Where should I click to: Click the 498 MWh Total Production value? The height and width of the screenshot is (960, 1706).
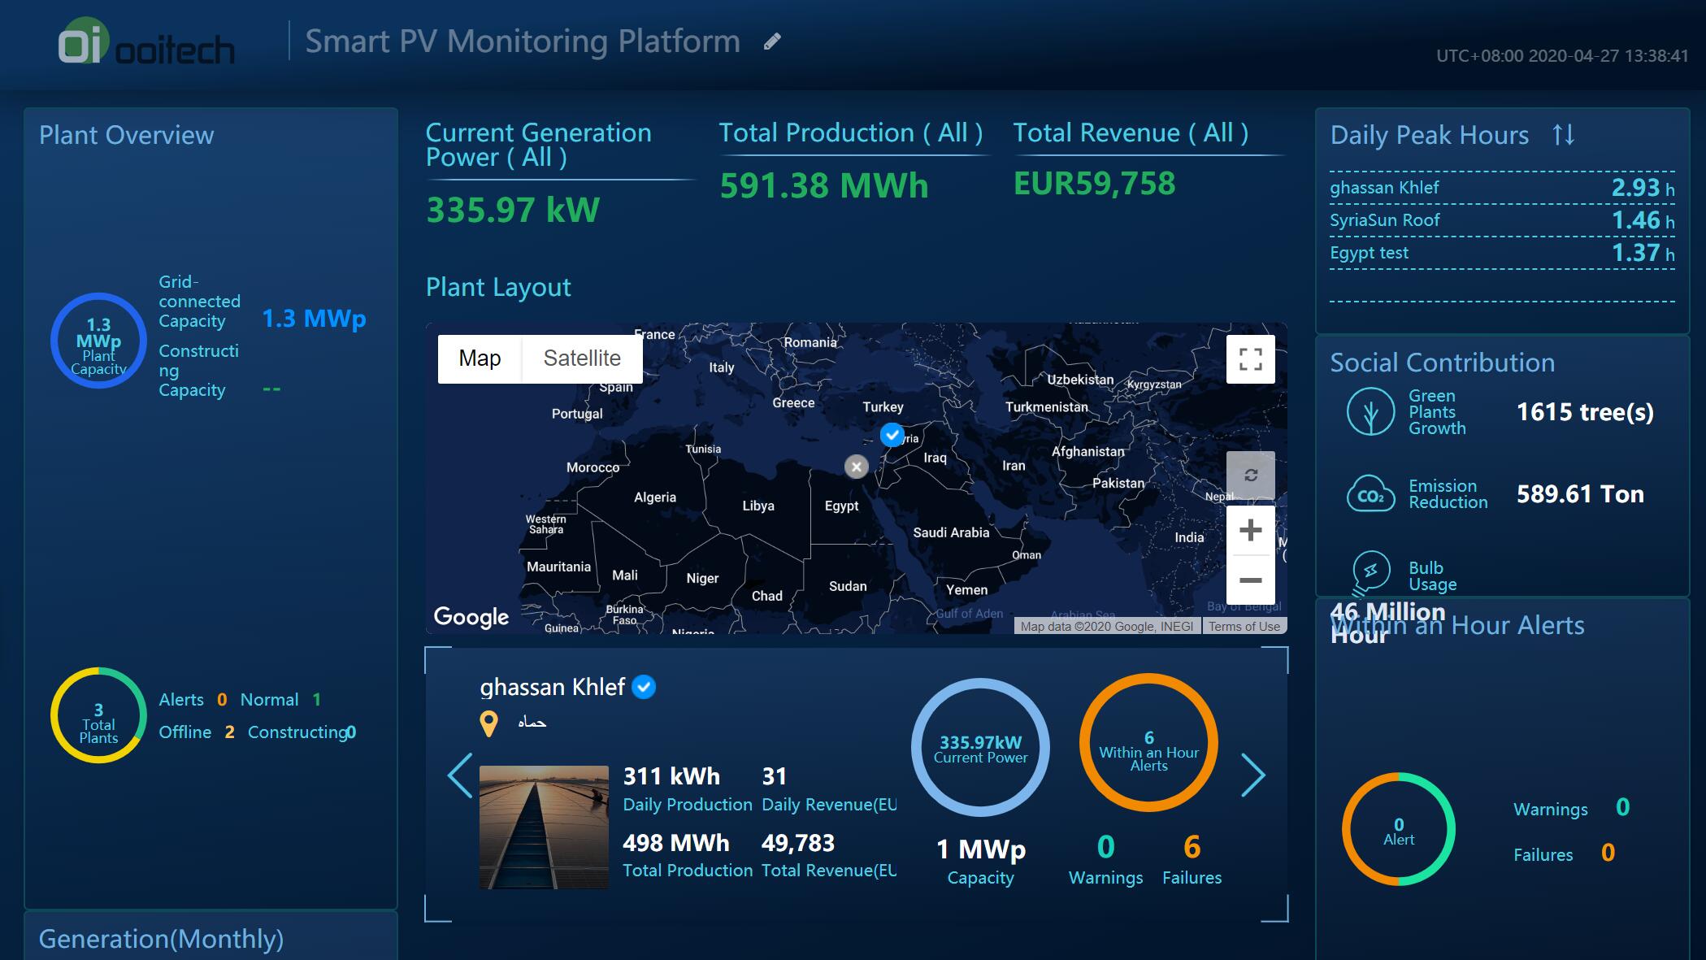click(676, 843)
